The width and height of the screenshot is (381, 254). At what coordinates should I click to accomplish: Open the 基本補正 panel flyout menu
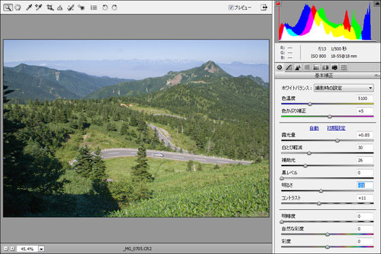tap(377, 76)
